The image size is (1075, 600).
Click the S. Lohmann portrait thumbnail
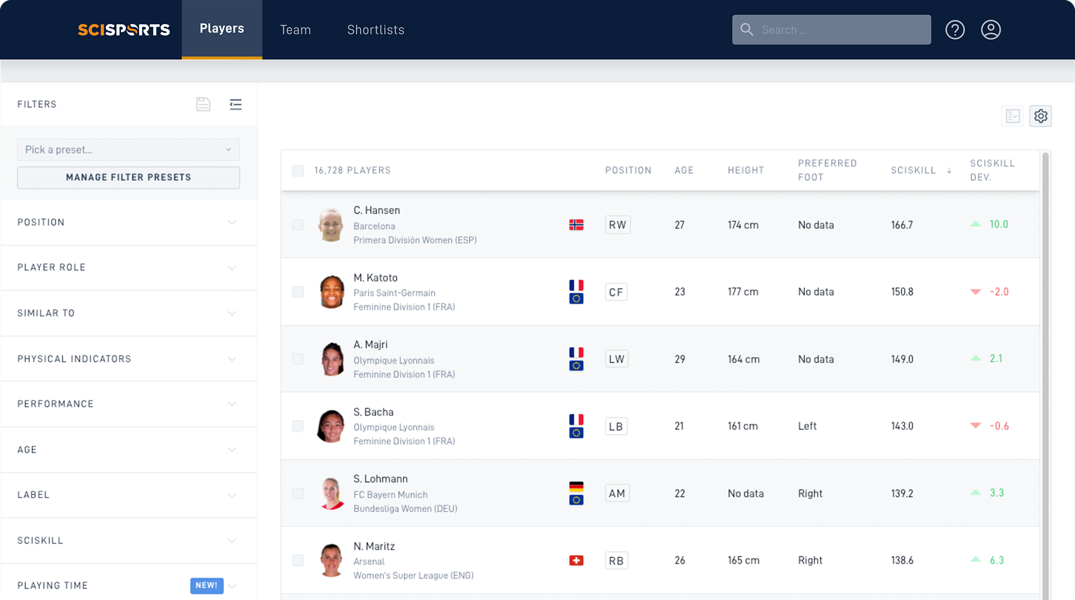click(x=331, y=493)
